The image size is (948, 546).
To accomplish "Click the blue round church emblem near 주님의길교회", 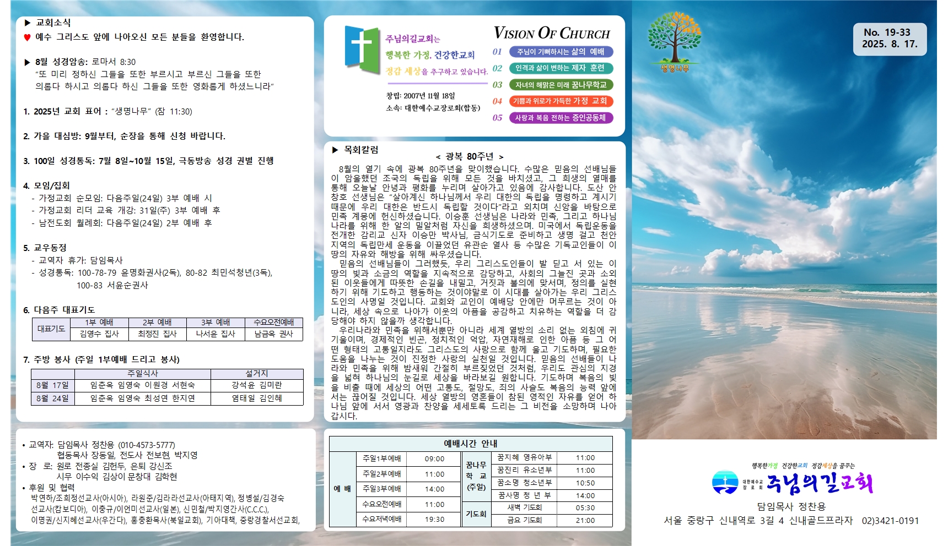I will (x=725, y=483).
